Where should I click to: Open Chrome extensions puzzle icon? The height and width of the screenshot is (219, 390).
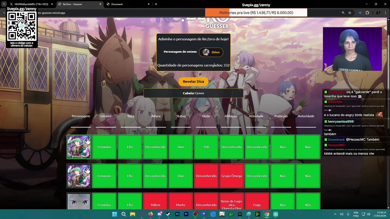point(367,13)
